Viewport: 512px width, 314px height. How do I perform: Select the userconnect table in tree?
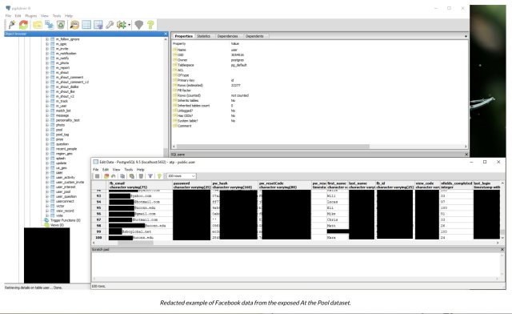(65, 201)
